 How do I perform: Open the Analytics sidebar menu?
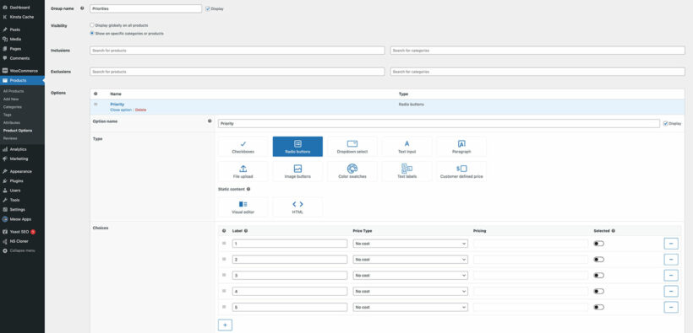22,149
